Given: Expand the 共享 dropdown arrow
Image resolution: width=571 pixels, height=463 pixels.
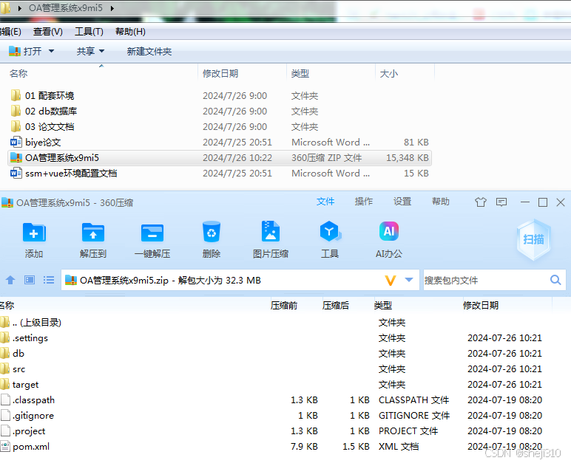Looking at the screenshot, I should click(x=101, y=51).
